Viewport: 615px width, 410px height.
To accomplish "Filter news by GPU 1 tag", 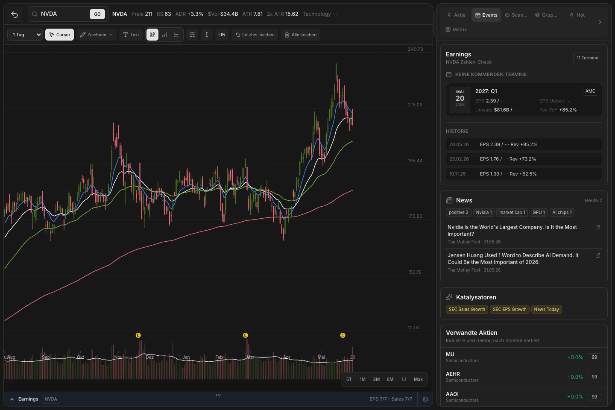I will (x=539, y=212).
